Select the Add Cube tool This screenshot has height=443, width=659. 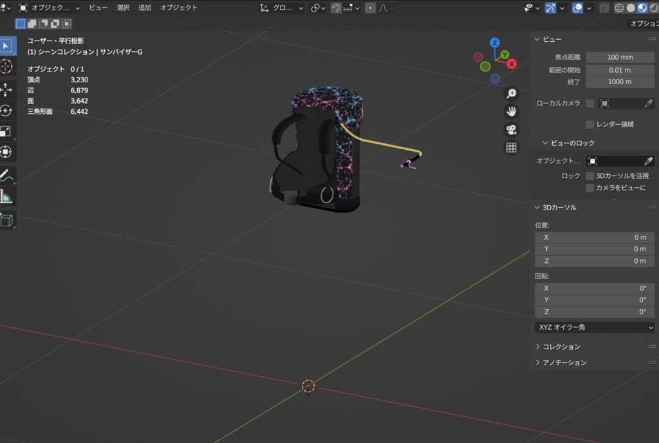[x=6, y=220]
